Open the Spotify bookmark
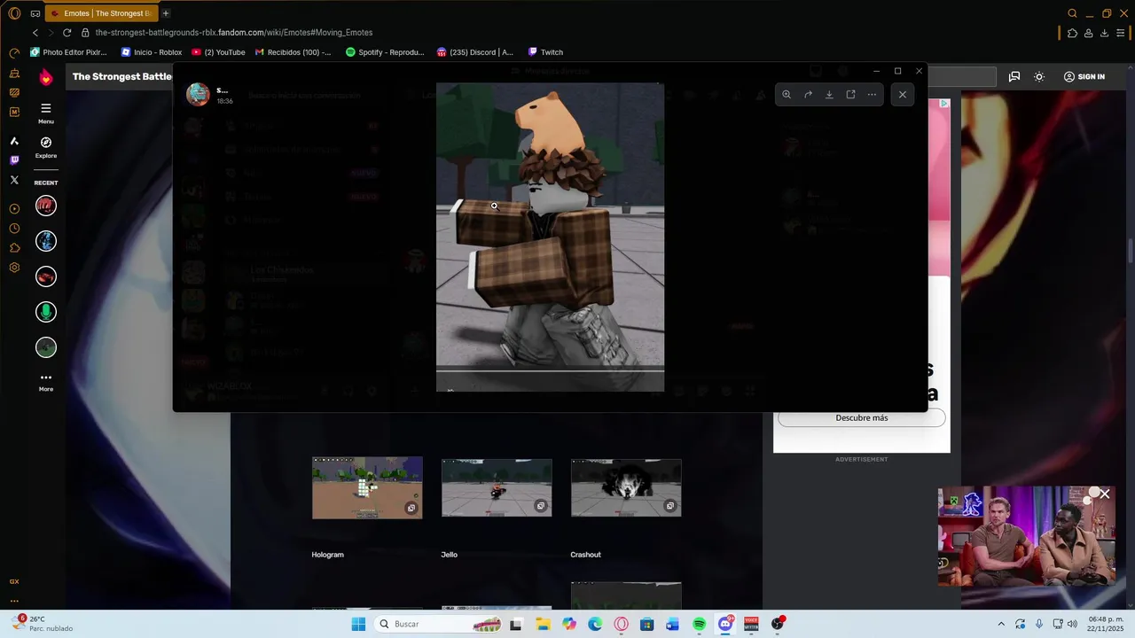This screenshot has width=1135, height=638. (385, 52)
